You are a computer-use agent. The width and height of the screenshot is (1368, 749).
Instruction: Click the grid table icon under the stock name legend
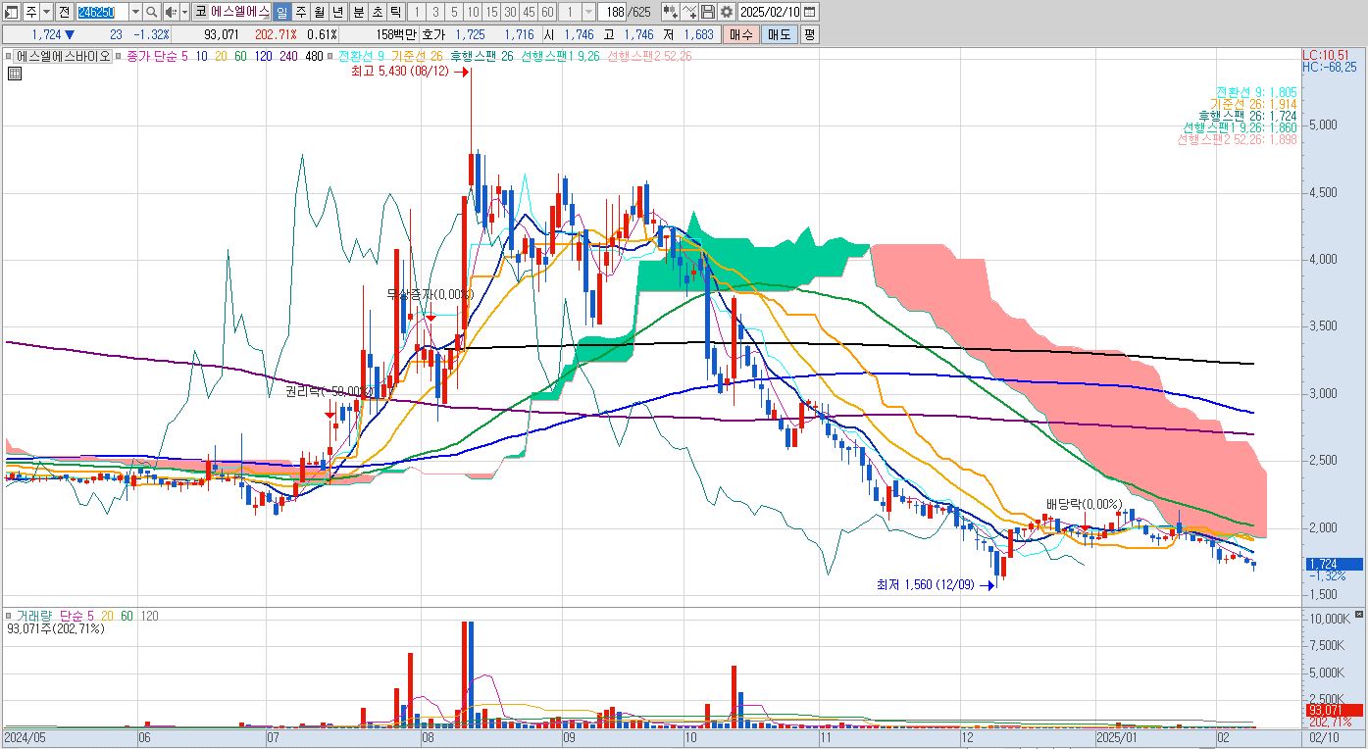14,72
